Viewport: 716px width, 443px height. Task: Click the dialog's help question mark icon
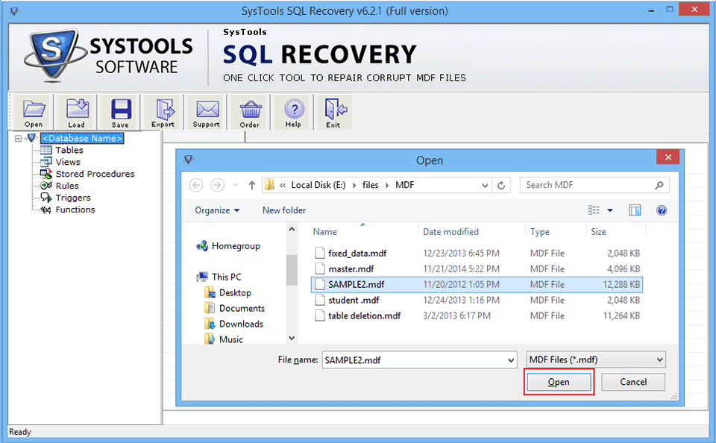pyautogui.click(x=661, y=210)
